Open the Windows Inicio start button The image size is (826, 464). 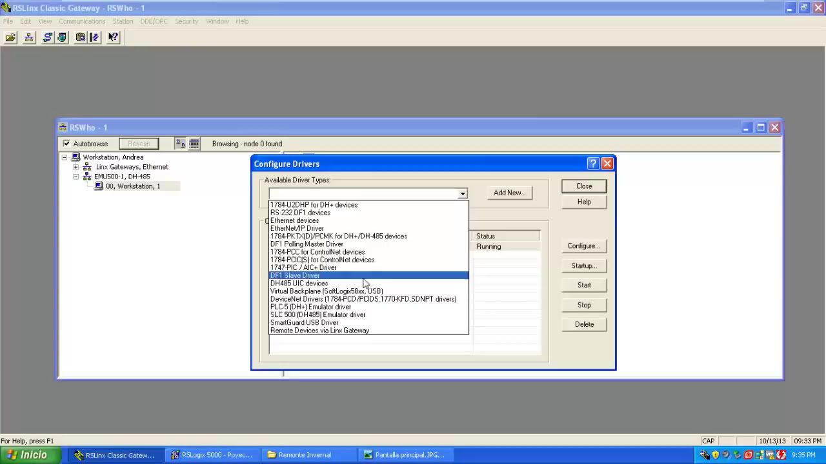[31, 455]
